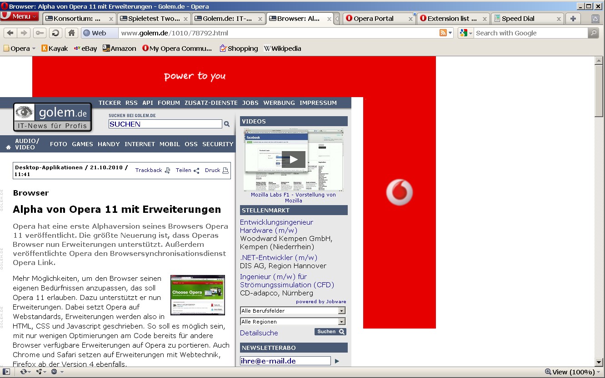Click the 'Choose Opera' article thumbnail
The image size is (605, 378).
[x=197, y=295]
